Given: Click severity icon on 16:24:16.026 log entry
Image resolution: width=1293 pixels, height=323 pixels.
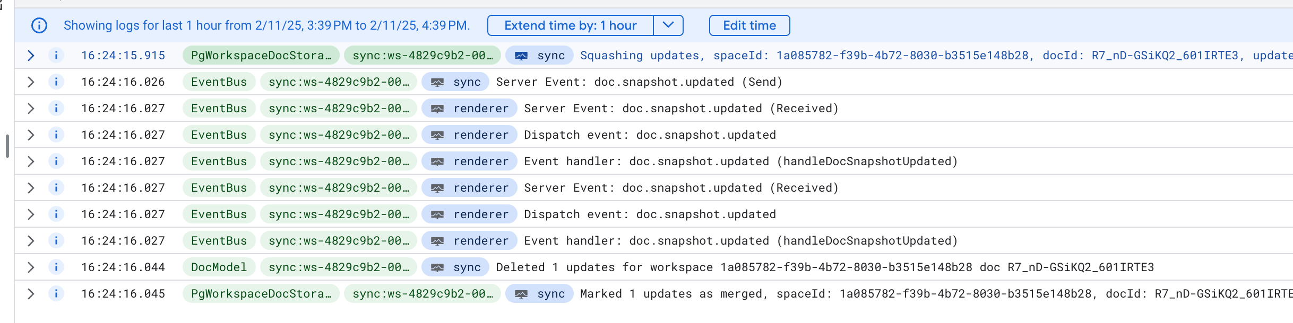Looking at the screenshot, I should 56,82.
